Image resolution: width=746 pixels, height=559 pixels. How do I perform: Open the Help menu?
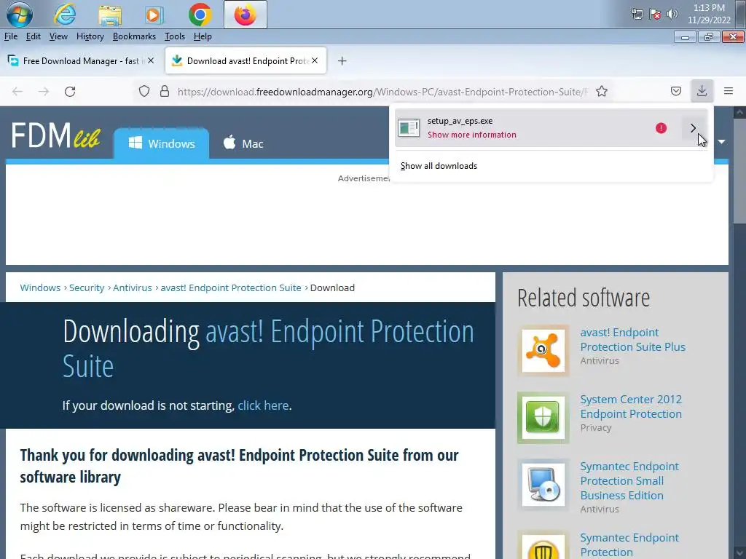point(203,36)
